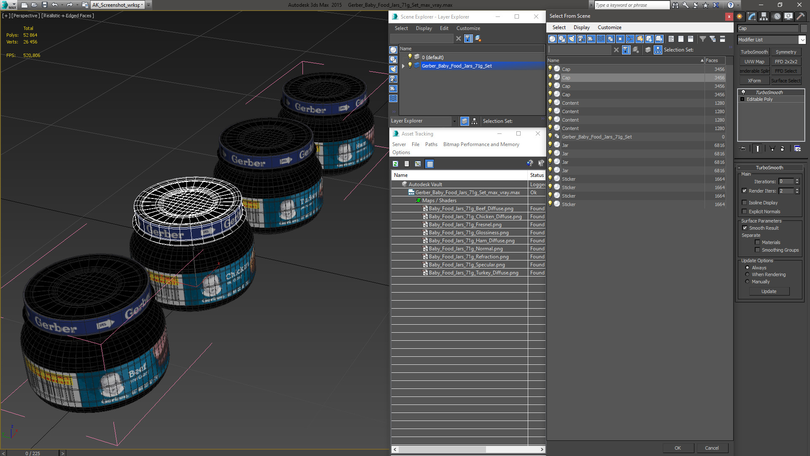Screen dimensions: 810x456
Task: Click Select None icon in Select From Scene
Action: pos(680,39)
